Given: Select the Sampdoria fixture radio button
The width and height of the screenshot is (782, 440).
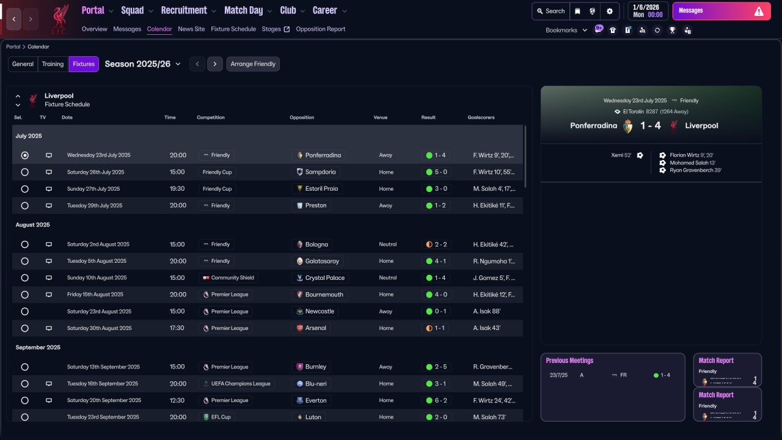Looking at the screenshot, I should pos(24,172).
